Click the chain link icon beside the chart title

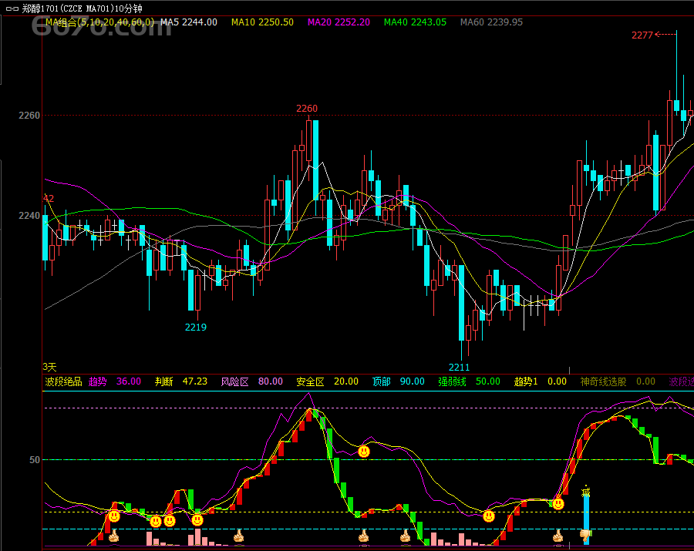tap(10, 8)
